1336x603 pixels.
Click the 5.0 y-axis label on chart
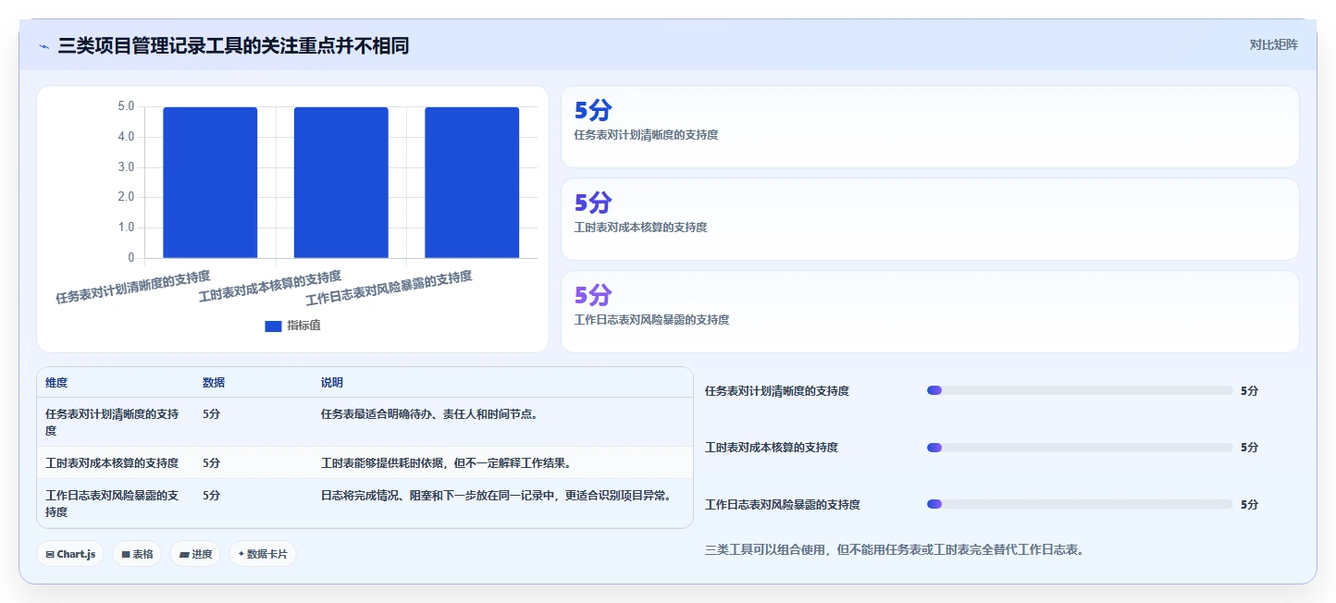[126, 106]
